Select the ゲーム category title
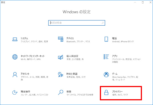Image resolution: width=153 pixels, height=105 pixels. [x=115, y=74]
